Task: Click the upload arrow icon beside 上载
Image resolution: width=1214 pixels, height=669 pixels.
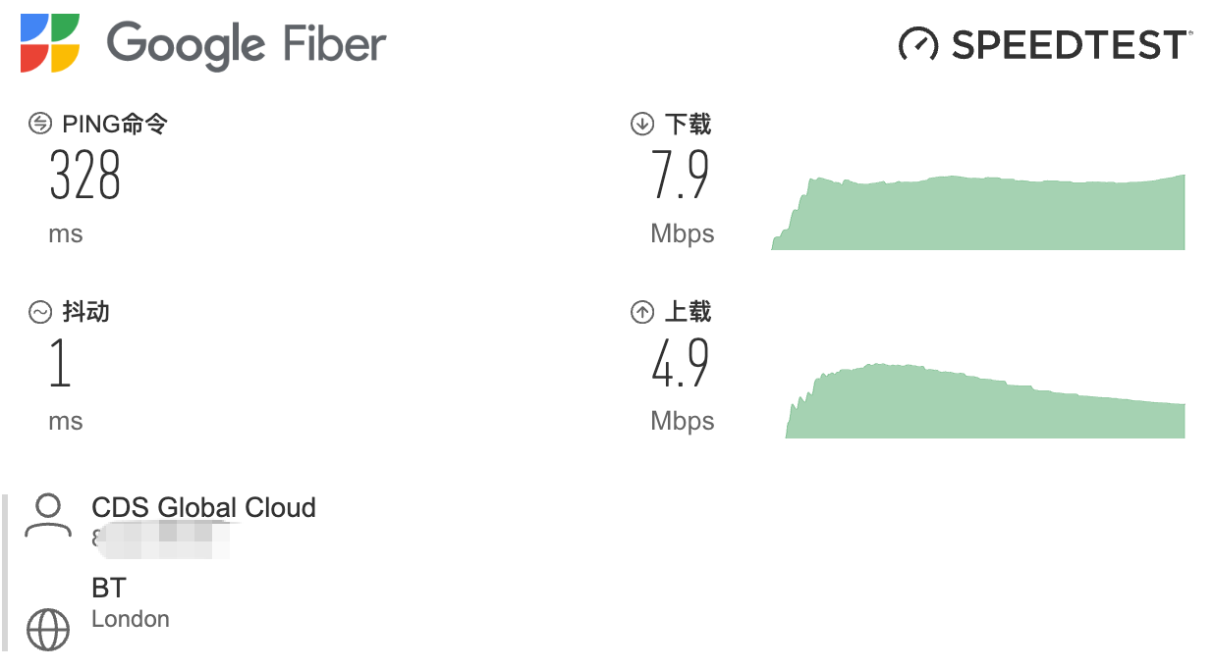Action: point(641,312)
